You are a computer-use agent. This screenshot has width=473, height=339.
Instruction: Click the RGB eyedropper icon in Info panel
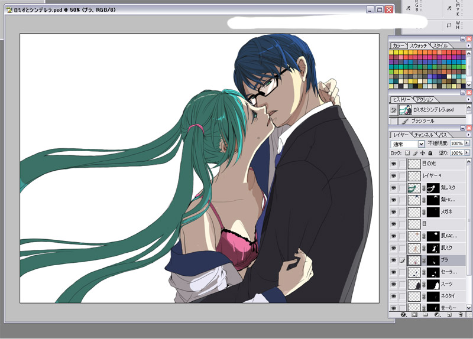pyautogui.click(x=409, y=8)
